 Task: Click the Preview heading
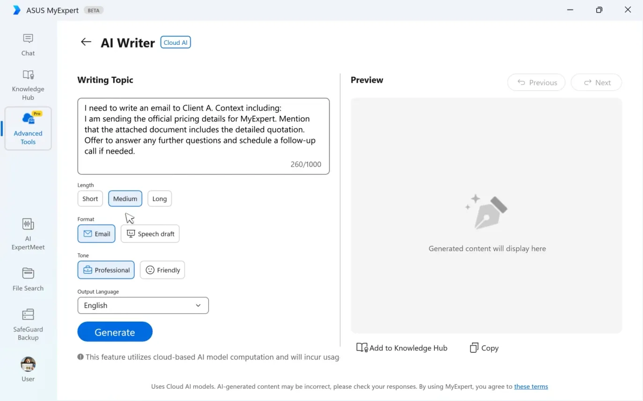(367, 80)
